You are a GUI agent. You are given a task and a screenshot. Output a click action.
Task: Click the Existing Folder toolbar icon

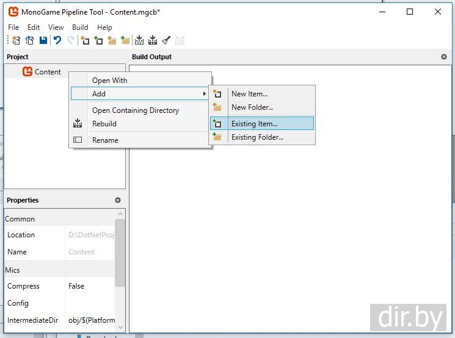125,40
